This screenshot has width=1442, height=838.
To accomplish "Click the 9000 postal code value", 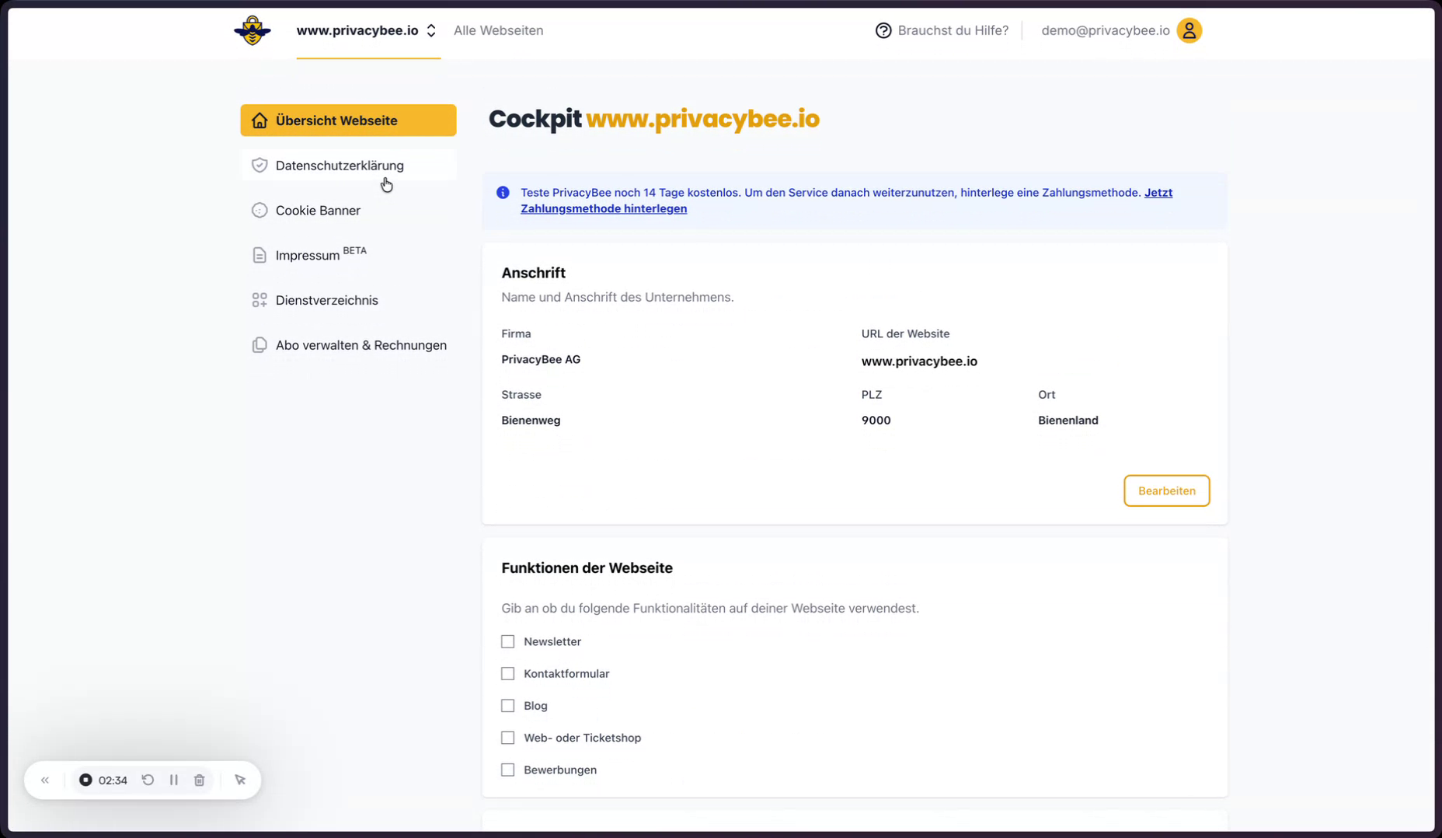I will point(876,421).
